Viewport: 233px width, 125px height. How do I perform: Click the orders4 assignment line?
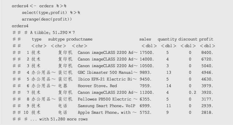[39, 6]
